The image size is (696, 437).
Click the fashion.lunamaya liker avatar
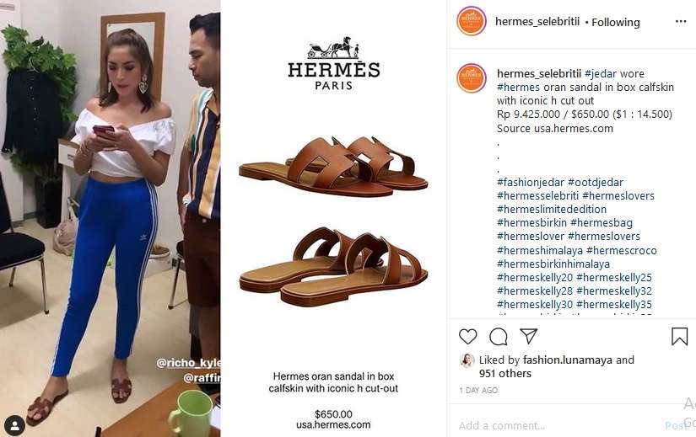467,360
